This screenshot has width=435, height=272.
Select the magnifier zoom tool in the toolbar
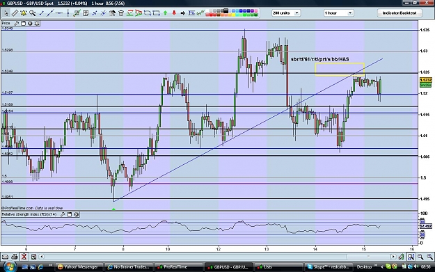tap(33, 13)
